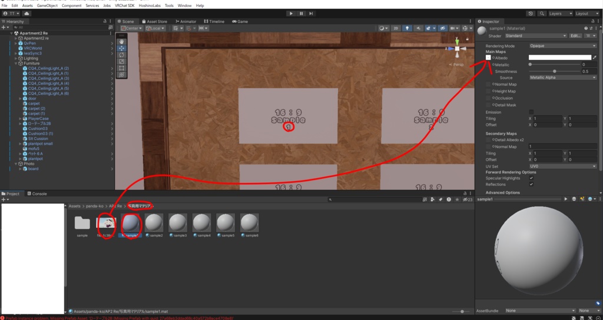Toggle scene lighting lightbulb

tap(407, 28)
